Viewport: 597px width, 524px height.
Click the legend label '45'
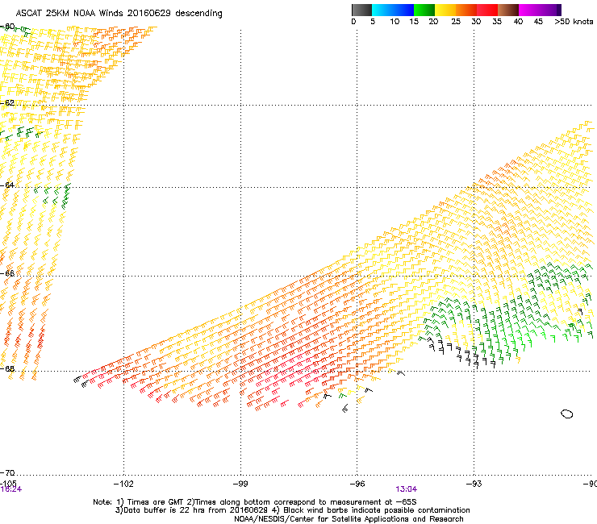(x=538, y=22)
